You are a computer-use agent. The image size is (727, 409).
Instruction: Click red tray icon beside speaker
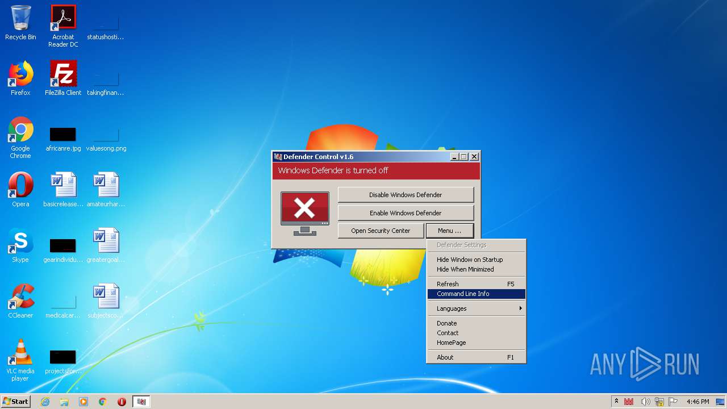tap(629, 402)
